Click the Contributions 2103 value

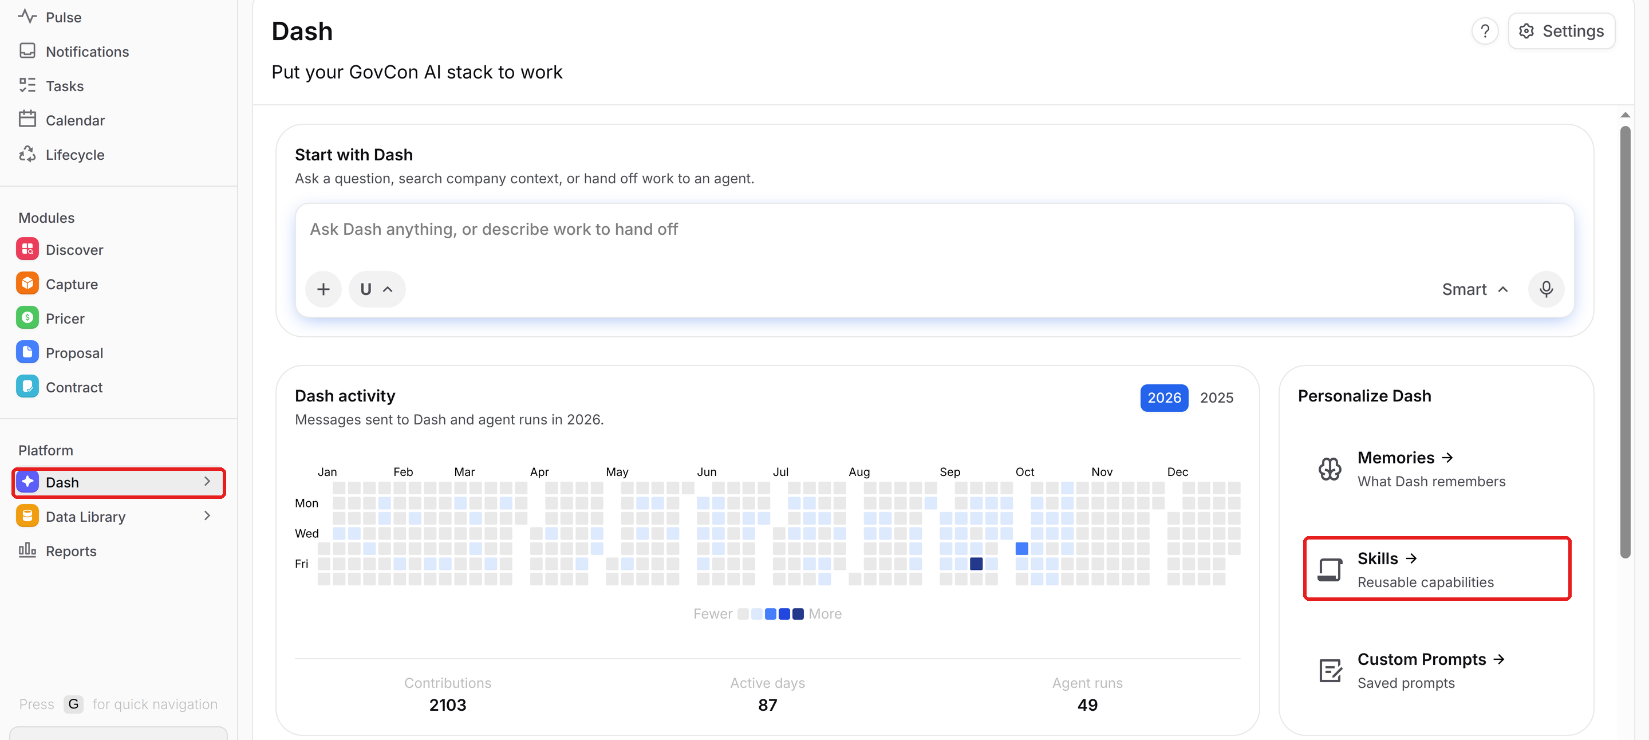tap(447, 705)
